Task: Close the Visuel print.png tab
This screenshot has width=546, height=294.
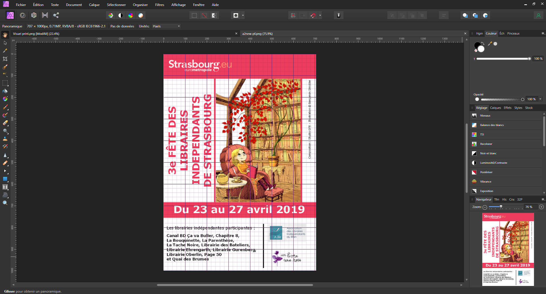Action: (236, 34)
